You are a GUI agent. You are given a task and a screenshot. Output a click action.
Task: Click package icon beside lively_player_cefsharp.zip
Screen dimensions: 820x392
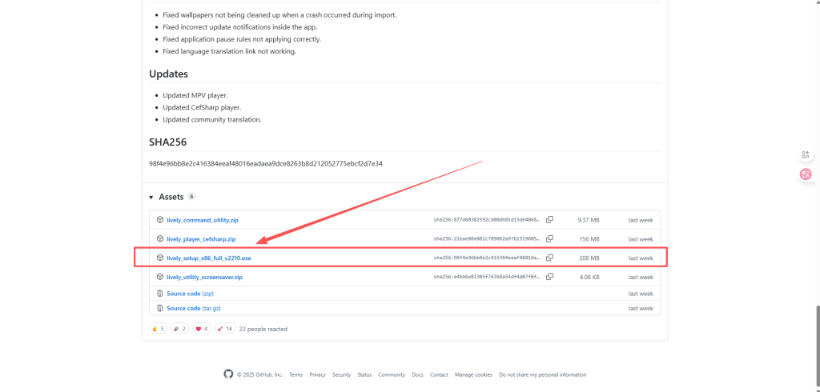(160, 239)
